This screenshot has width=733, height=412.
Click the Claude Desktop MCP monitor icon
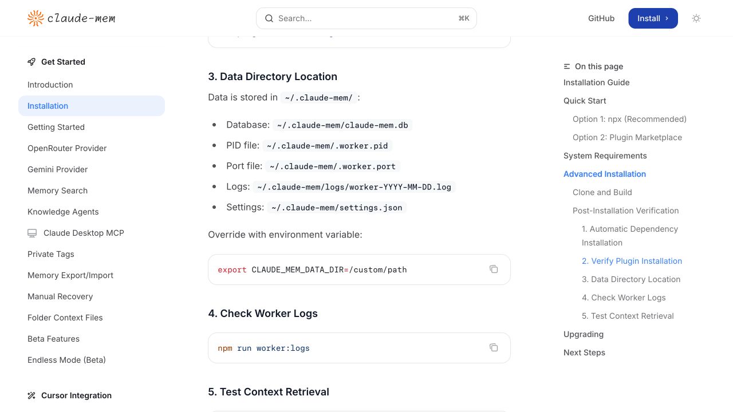pos(32,233)
